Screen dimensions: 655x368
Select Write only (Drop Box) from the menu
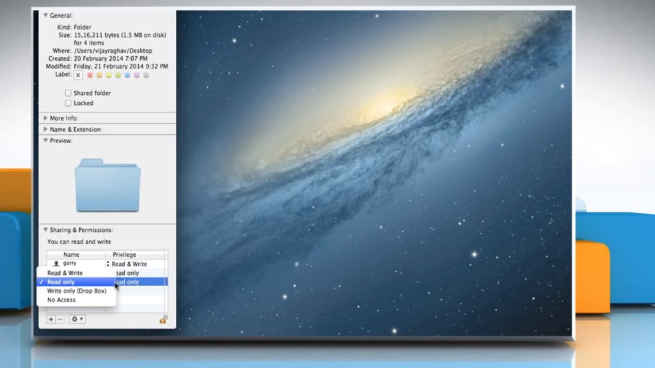(77, 291)
